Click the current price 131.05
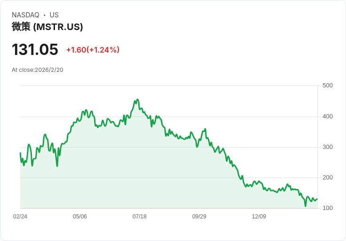The image size is (346, 241). (35, 49)
